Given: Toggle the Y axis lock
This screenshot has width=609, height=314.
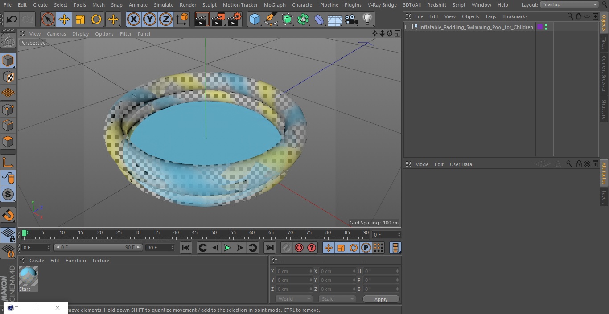Looking at the screenshot, I should tap(149, 19).
